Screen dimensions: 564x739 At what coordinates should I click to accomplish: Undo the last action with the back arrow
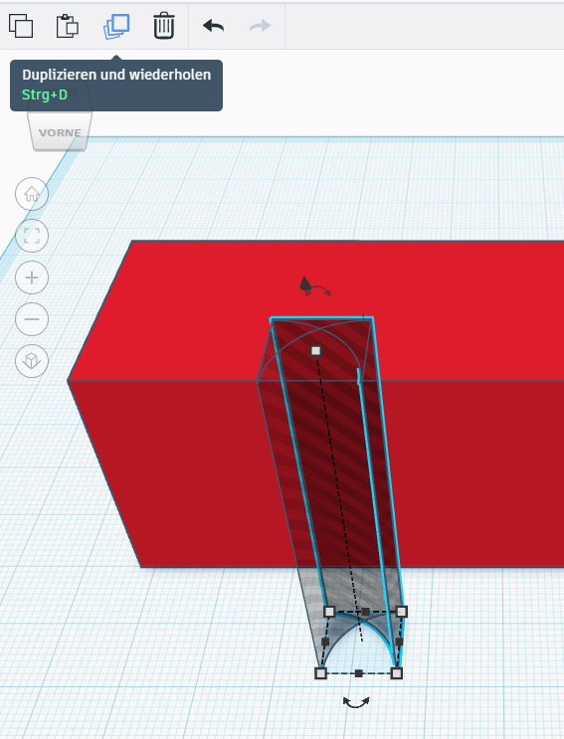[214, 26]
